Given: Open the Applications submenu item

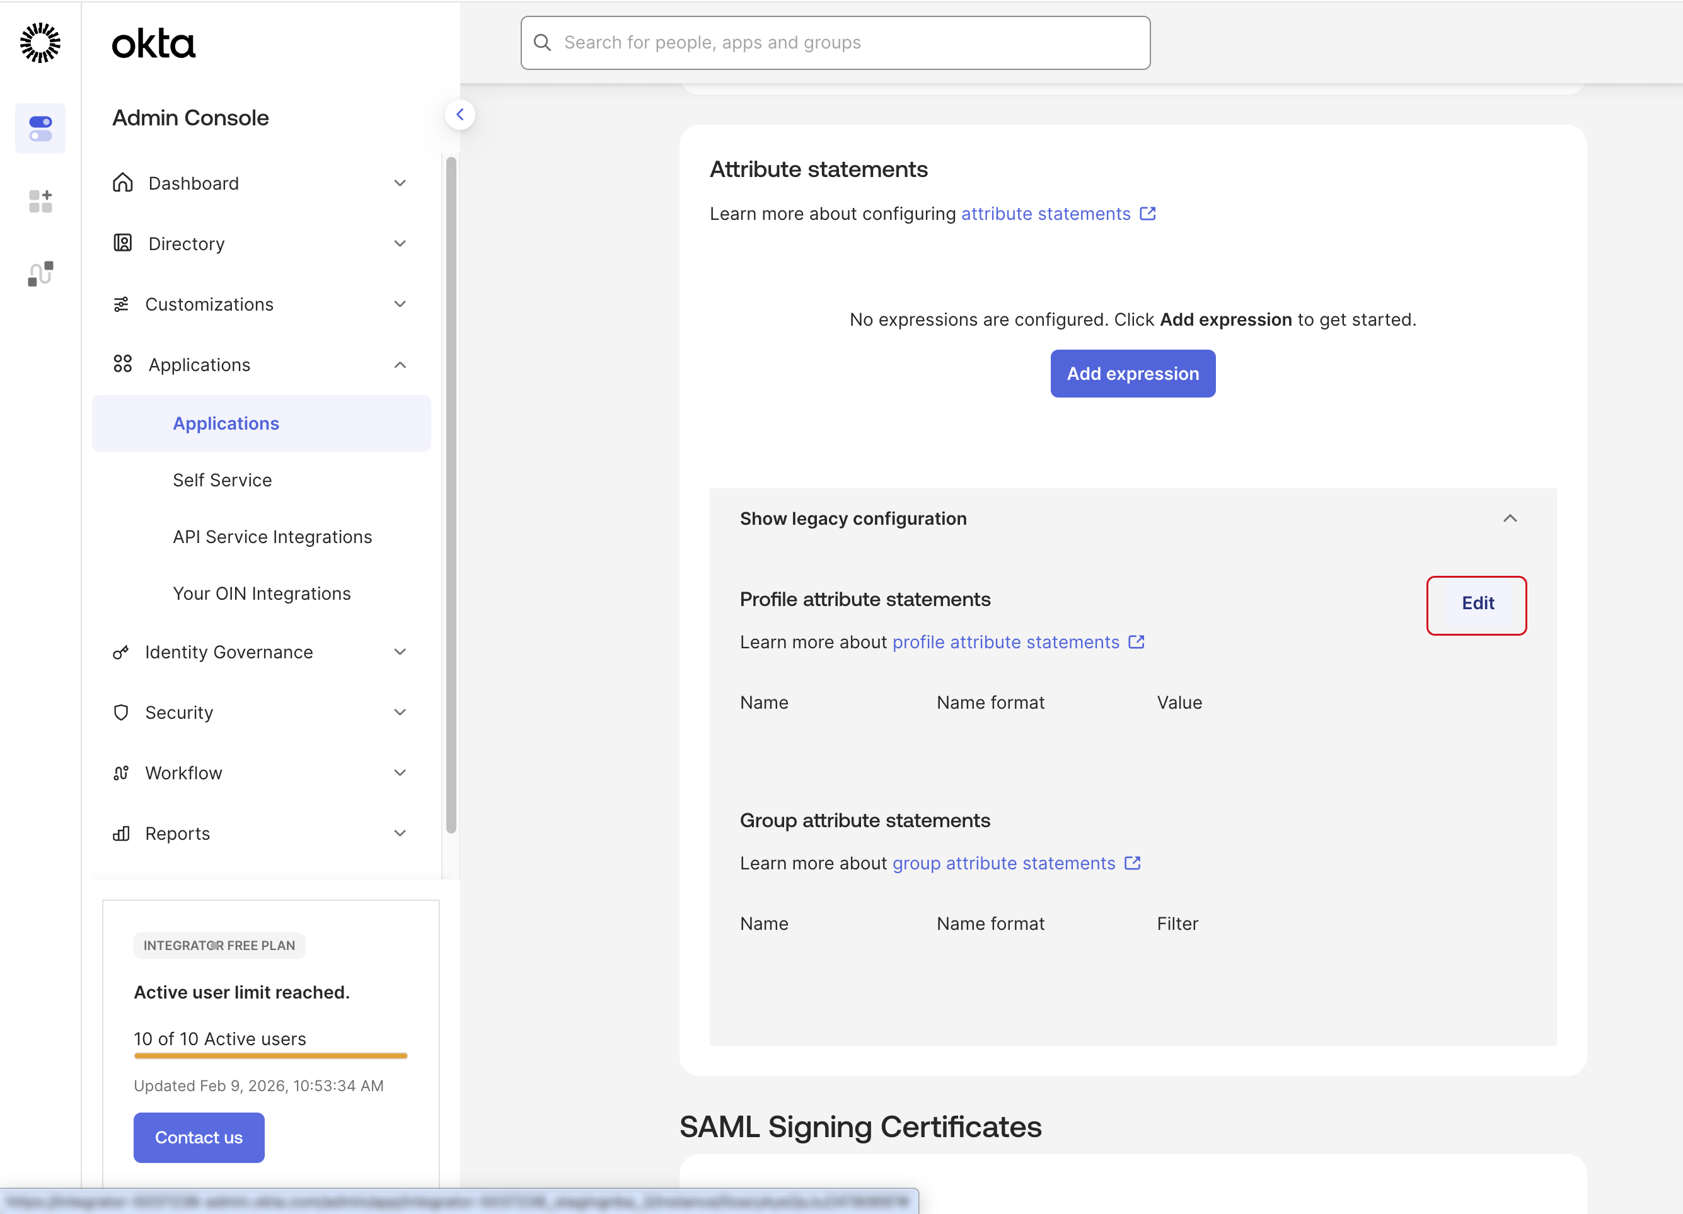Looking at the screenshot, I should click(x=261, y=423).
